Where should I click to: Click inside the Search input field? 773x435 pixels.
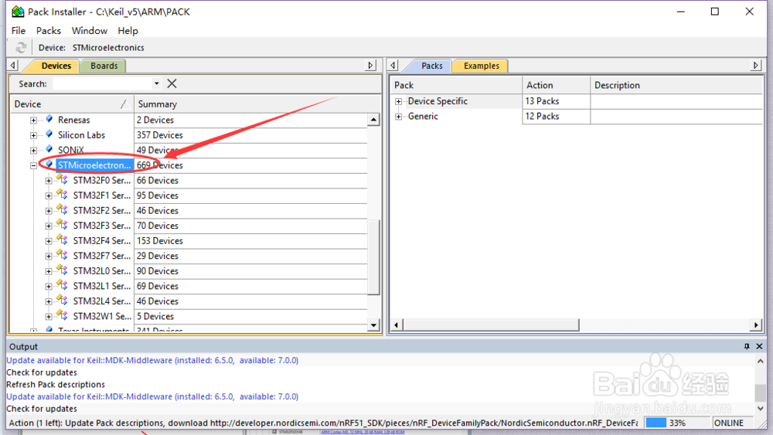point(103,83)
